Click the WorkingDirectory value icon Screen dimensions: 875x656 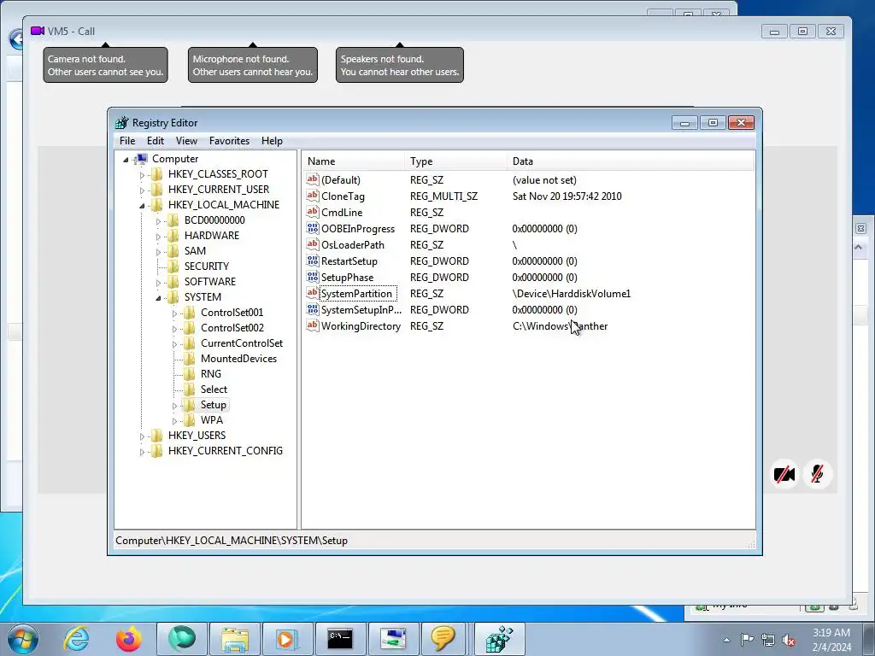click(x=313, y=325)
